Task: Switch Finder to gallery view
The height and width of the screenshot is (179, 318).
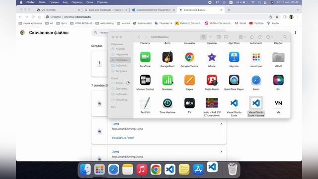Action: pyautogui.click(x=226, y=37)
